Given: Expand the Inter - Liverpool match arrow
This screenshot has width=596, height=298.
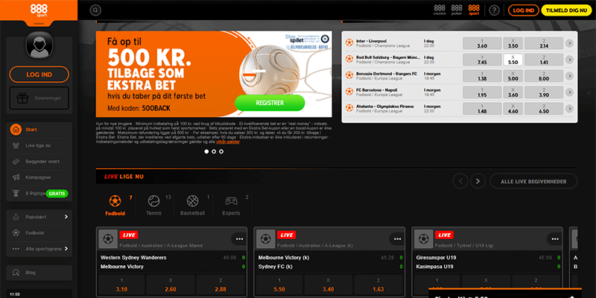Looking at the screenshot, I should 569,43.
